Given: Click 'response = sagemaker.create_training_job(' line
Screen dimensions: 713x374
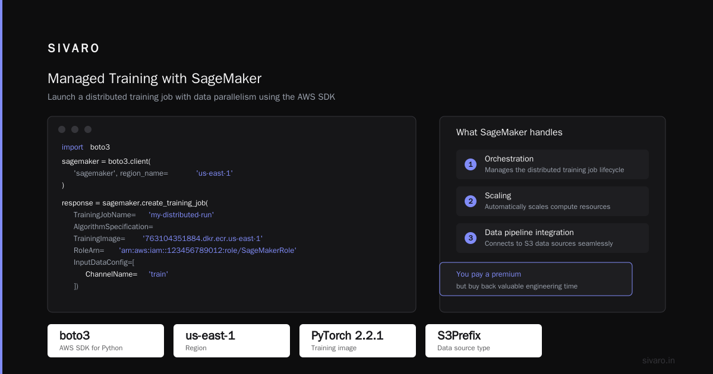Looking at the screenshot, I should tap(135, 203).
